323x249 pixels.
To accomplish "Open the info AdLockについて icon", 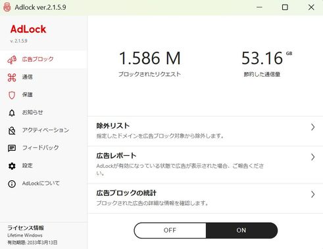I will [12, 183].
